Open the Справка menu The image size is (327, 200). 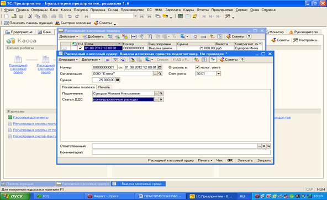pyautogui.click(x=268, y=10)
